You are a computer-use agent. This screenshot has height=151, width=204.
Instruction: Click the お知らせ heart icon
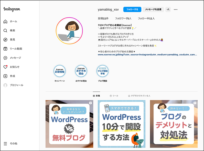click(5, 67)
